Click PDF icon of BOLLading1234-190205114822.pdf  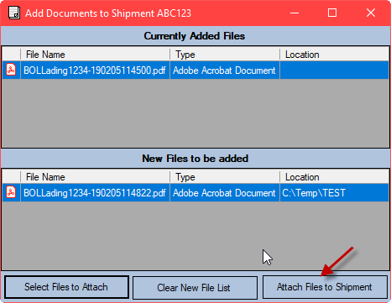pos(11,192)
